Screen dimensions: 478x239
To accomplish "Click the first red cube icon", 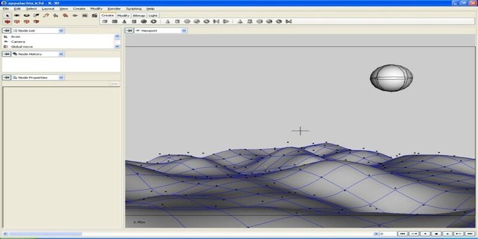I will tap(7, 22).
